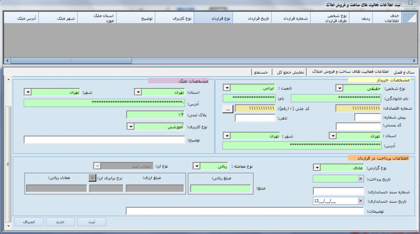Click the ellipsis button beside کد ملی
Viewport: 420px width, 234px height.
pyautogui.click(x=228, y=108)
